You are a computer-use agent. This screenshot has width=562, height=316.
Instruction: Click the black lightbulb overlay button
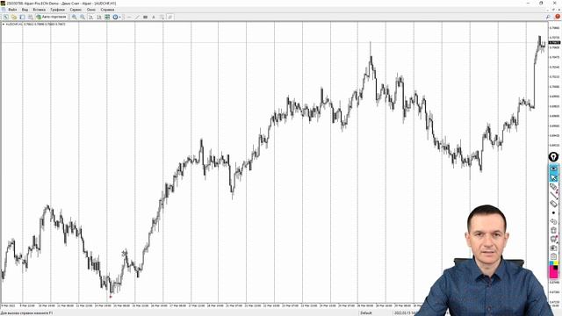click(553, 157)
